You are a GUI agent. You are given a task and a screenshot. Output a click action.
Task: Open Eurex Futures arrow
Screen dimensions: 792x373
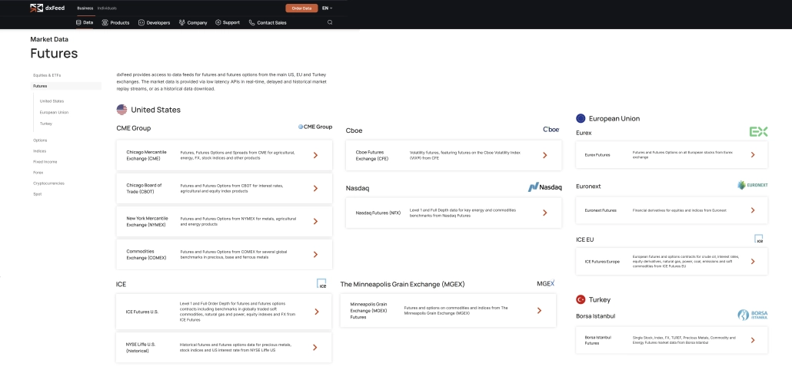pyautogui.click(x=753, y=155)
